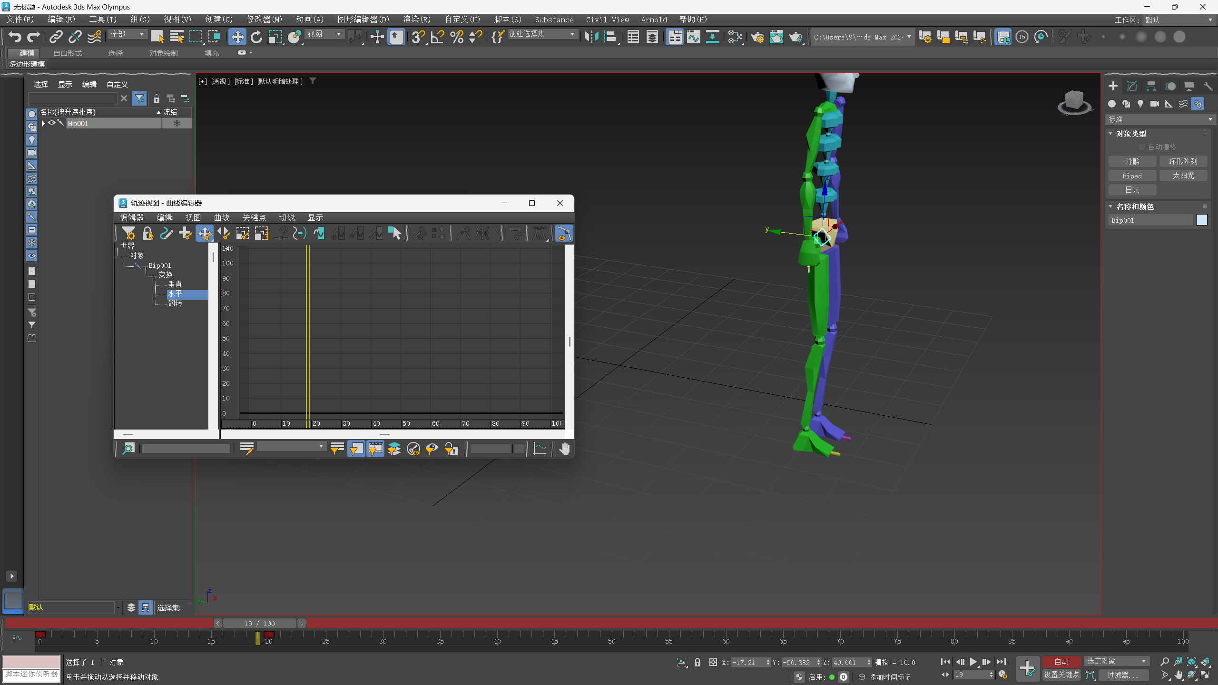The image size is (1218, 685).
Task: Toggle 自动 auto key mode
Action: click(x=1061, y=661)
